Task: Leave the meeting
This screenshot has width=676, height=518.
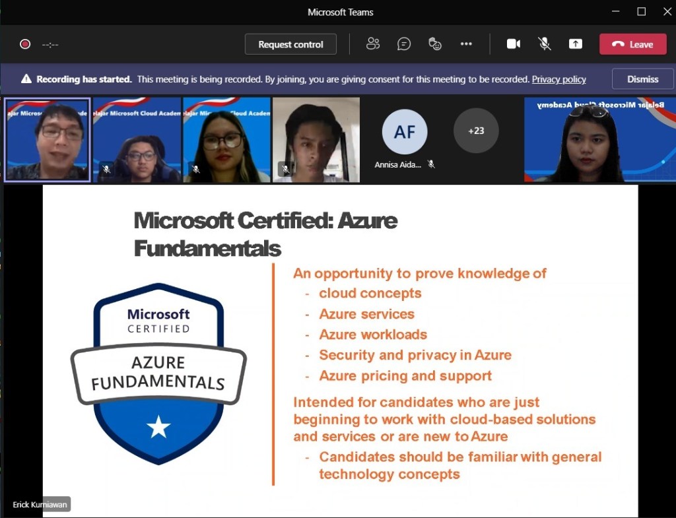Action: tap(632, 44)
